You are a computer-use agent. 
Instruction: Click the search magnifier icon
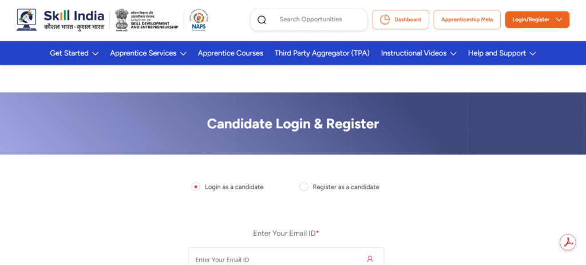262,20
